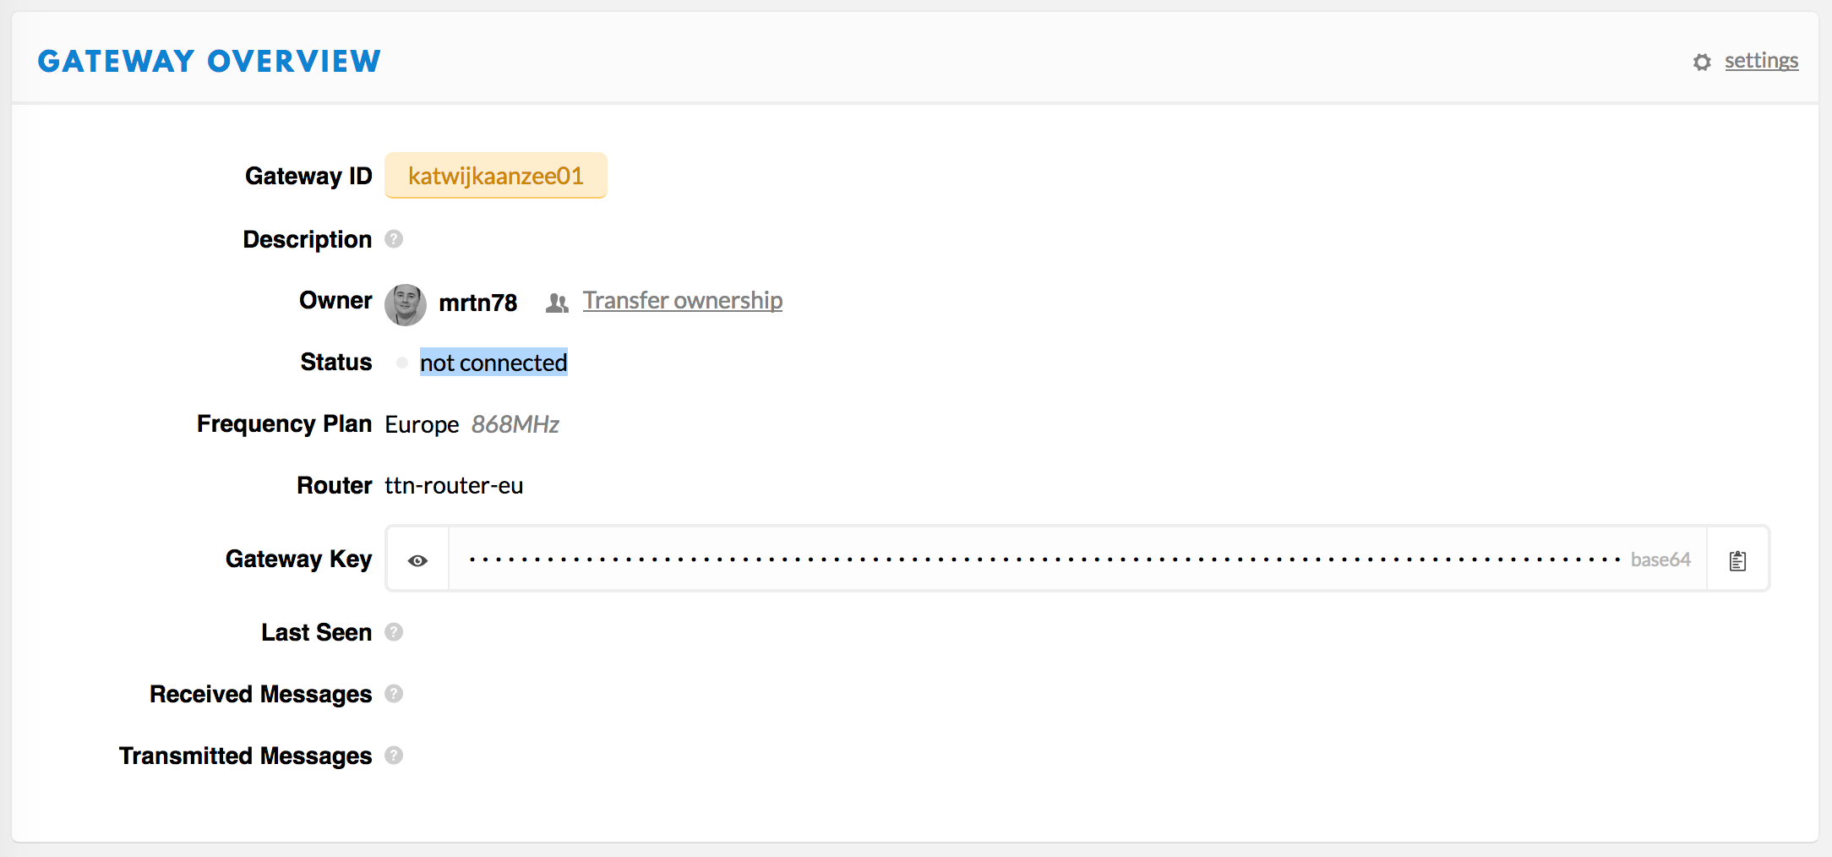Click the Gateway Overview heading
The height and width of the screenshot is (857, 1832).
coord(210,62)
